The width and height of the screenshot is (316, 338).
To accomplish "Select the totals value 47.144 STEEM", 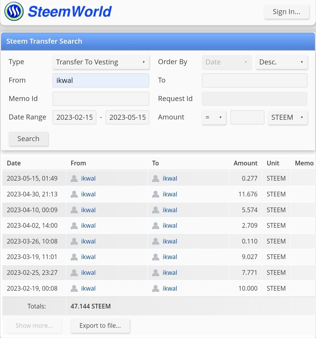I will tap(90, 306).
